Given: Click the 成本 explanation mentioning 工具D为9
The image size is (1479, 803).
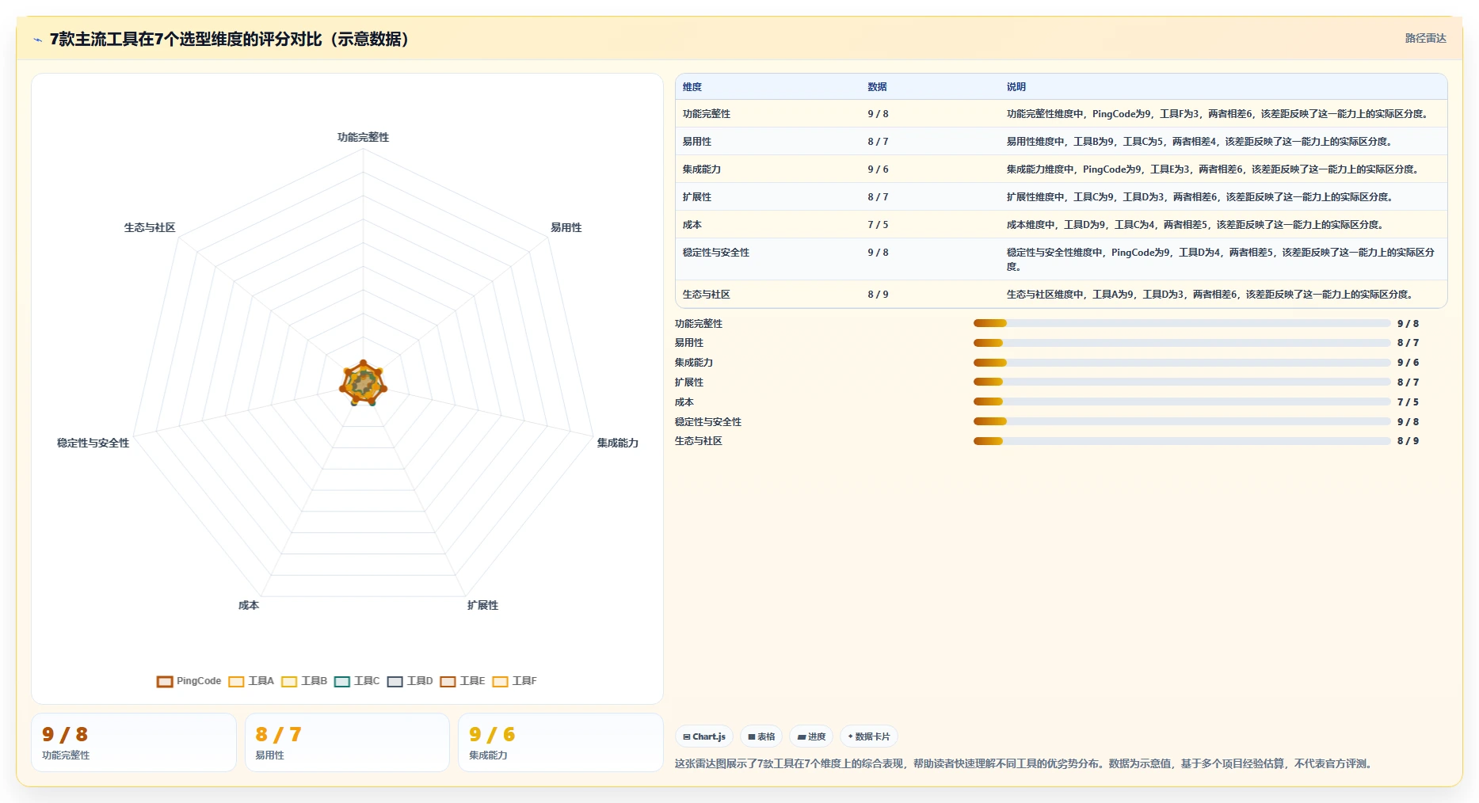Looking at the screenshot, I should click(x=1195, y=225).
